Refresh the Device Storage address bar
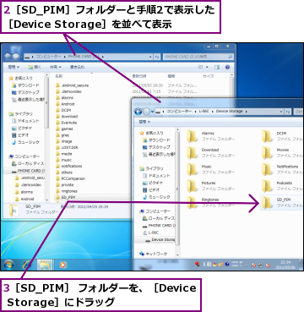 pos(287,112)
